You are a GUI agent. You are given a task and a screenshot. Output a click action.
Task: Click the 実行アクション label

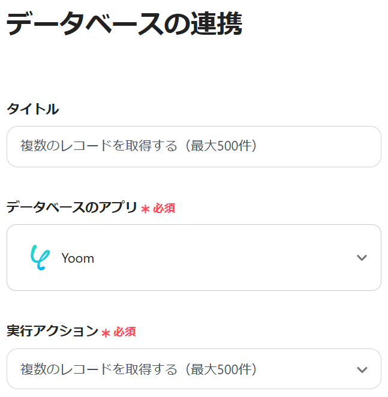point(52,331)
